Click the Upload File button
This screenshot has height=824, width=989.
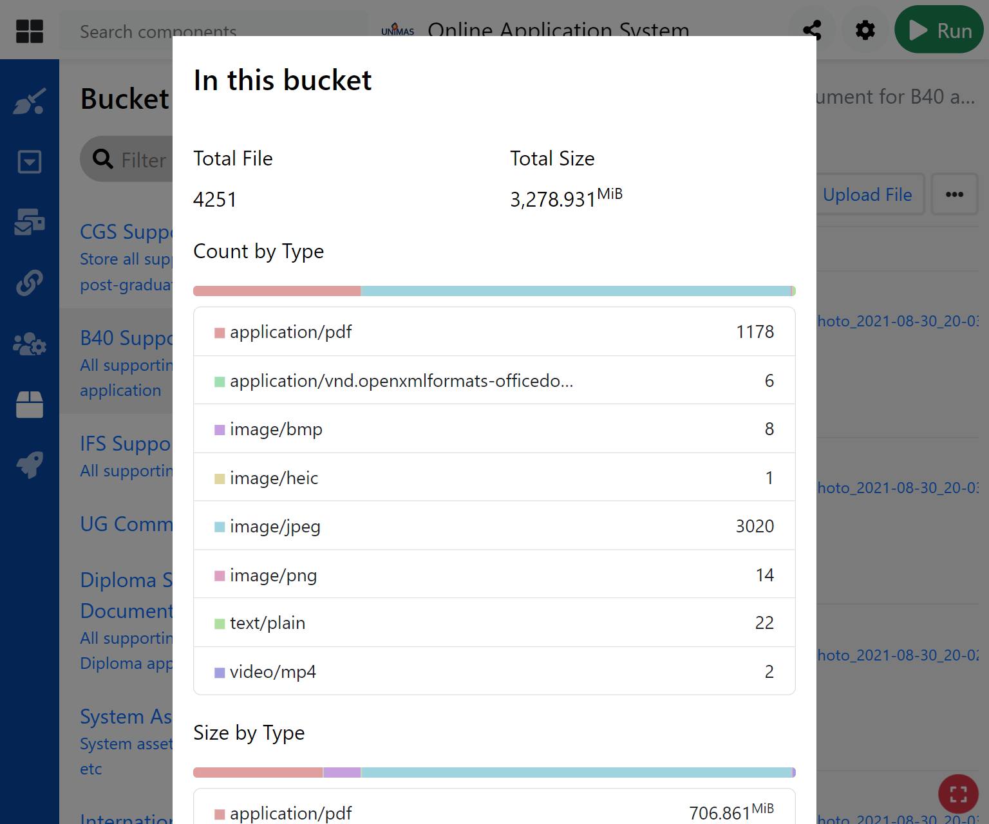[x=868, y=194]
